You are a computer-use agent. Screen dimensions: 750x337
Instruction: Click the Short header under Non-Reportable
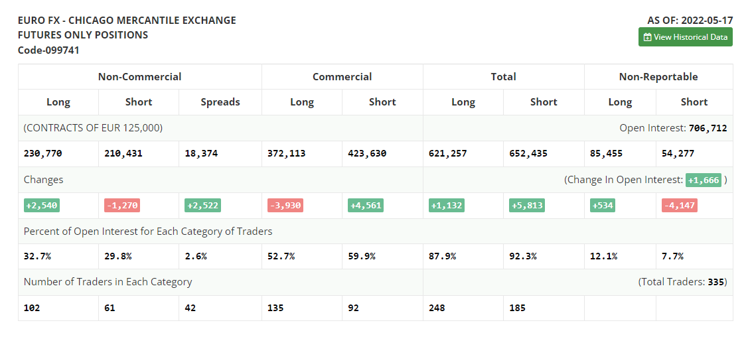tap(694, 101)
